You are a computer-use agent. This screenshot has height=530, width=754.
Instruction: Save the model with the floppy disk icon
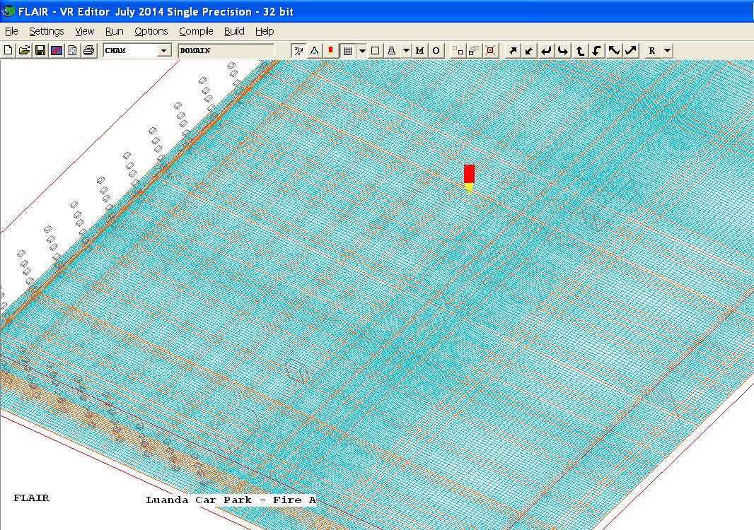[40, 51]
